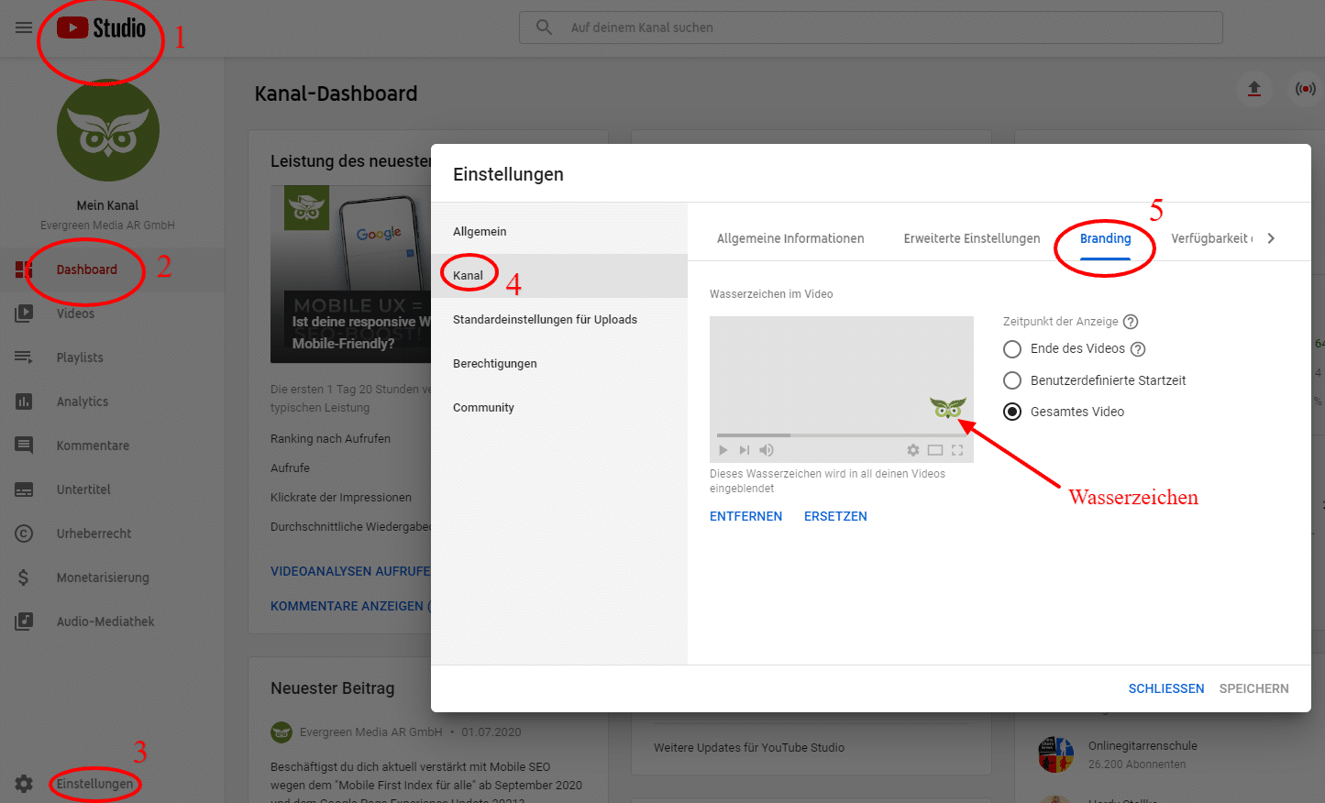Click help icon beside Zeitpunkt der Anzeige

(1131, 322)
